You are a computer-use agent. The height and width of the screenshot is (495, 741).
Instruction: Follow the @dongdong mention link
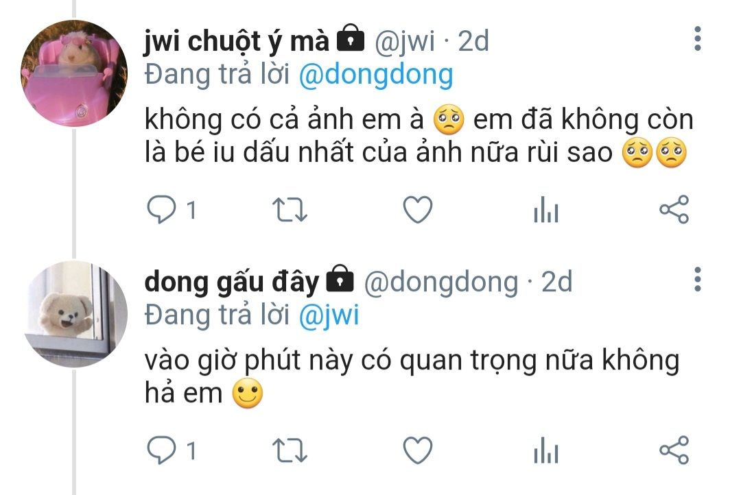[376, 75]
